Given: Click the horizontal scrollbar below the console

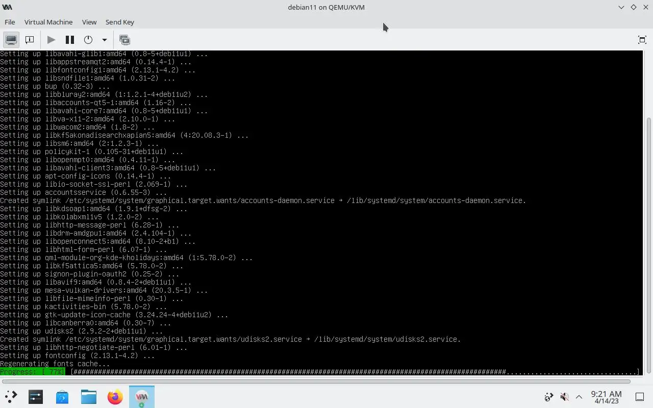Looking at the screenshot, I should click(x=316, y=381).
